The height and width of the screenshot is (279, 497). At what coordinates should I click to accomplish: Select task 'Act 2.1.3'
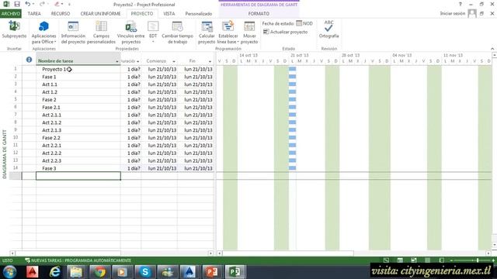click(x=52, y=130)
